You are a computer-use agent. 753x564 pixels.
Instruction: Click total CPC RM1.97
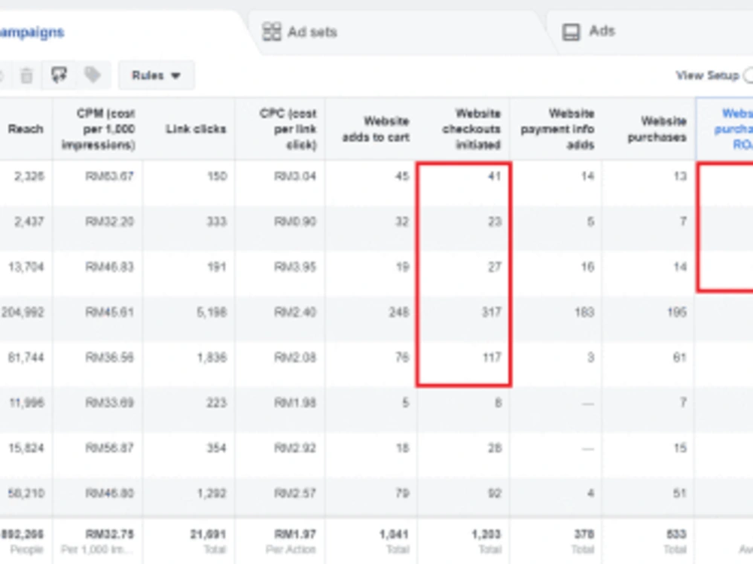[295, 534]
